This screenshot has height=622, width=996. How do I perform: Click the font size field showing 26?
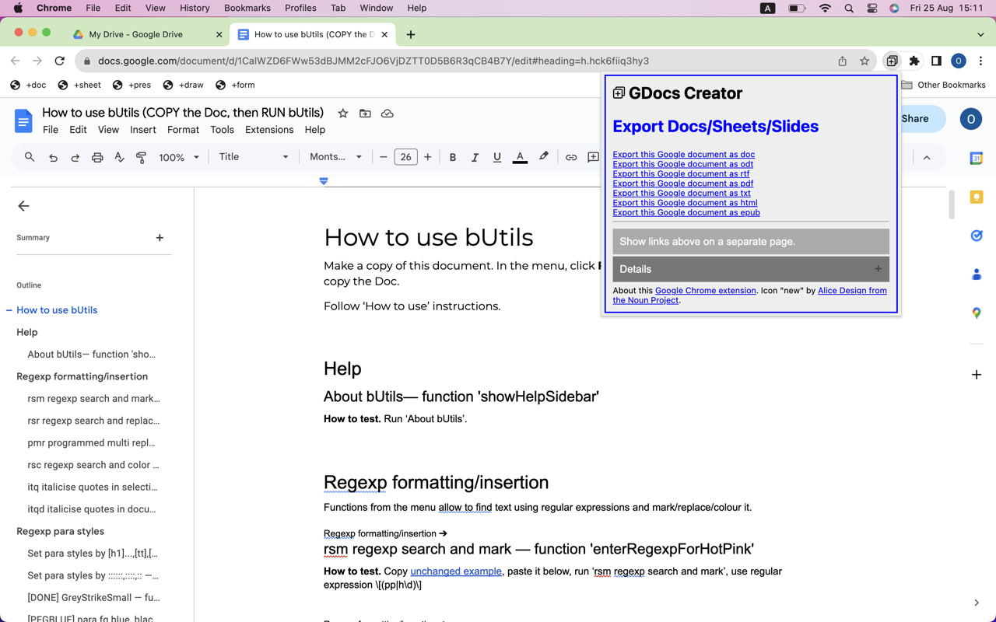pos(405,157)
